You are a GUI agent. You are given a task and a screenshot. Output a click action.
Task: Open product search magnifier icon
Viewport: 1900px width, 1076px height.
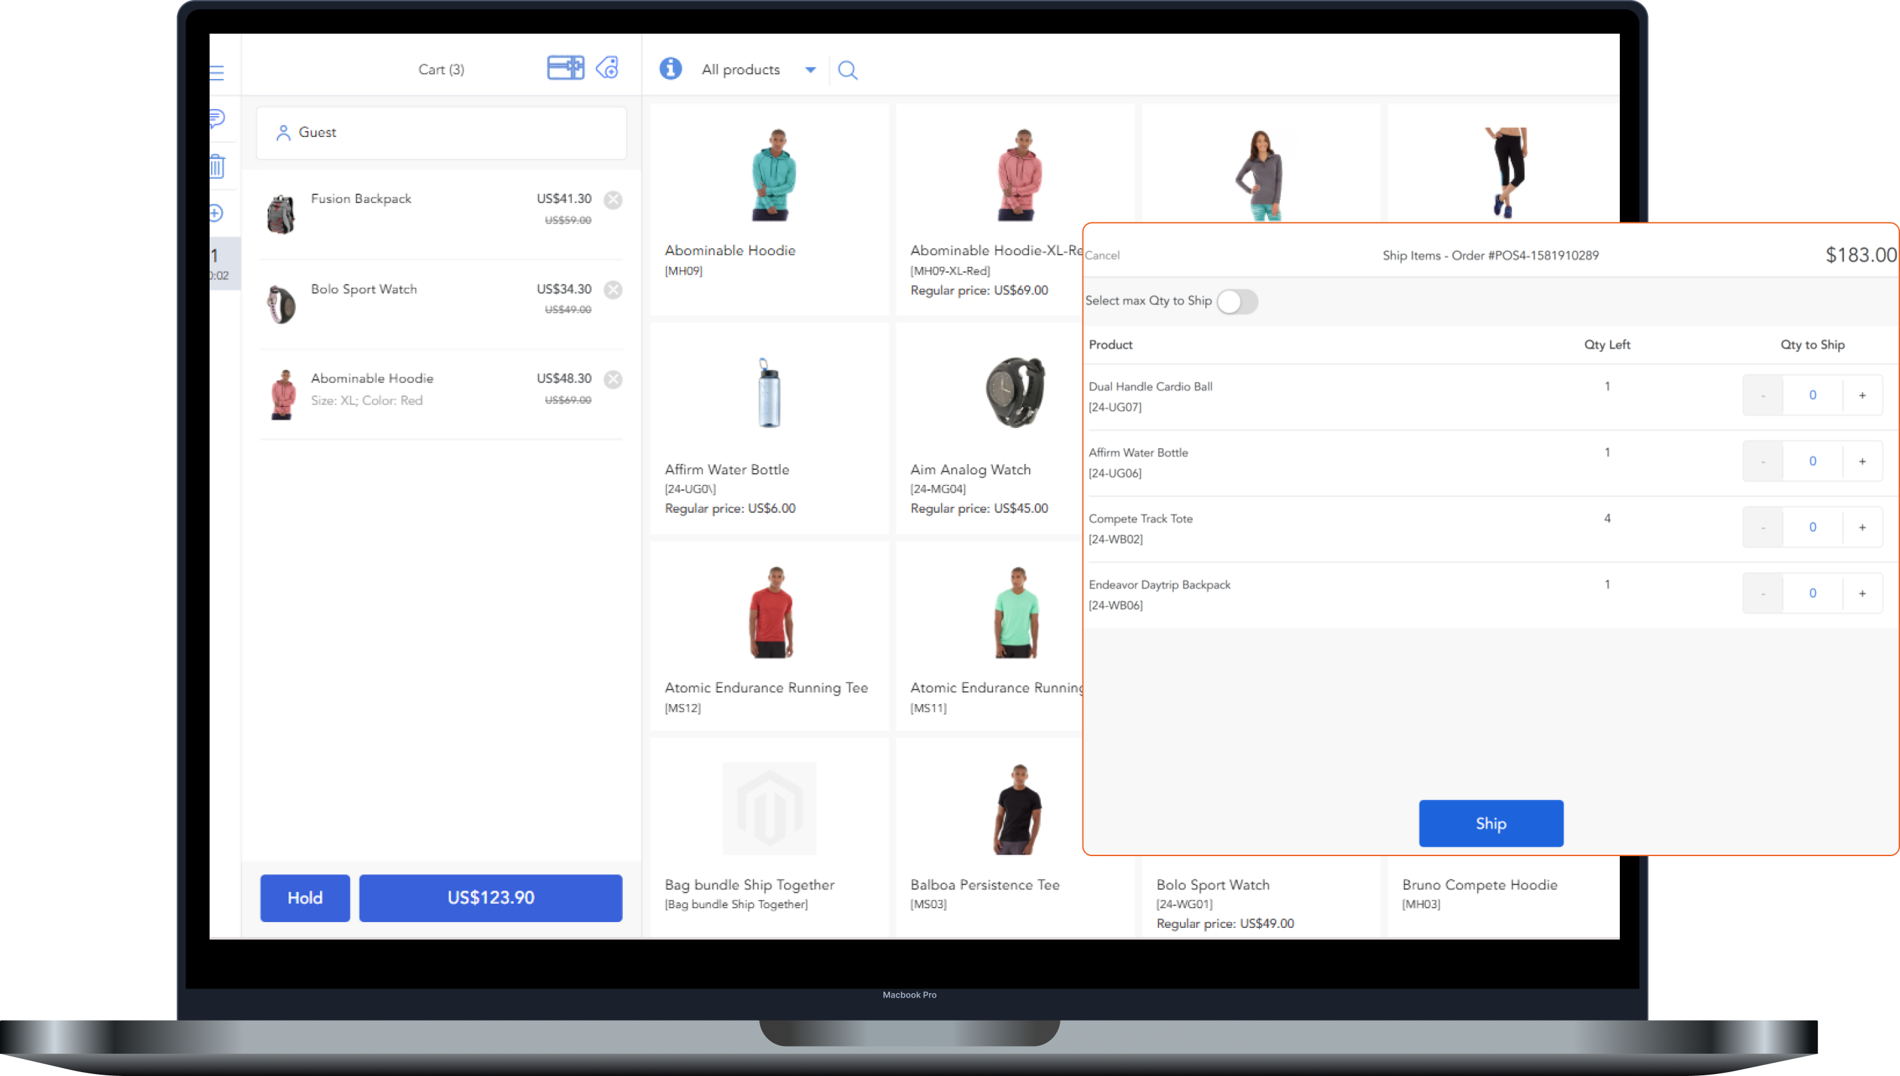tap(847, 70)
